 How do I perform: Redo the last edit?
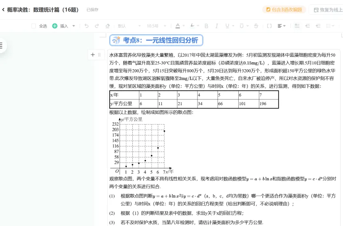tap(97, 26)
